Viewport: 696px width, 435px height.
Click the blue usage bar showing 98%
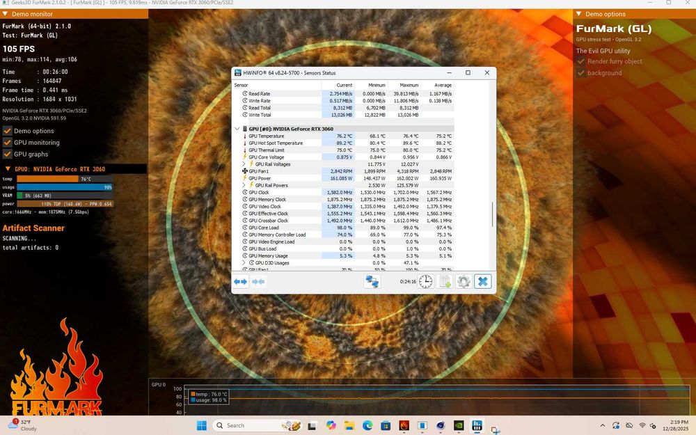pos(65,187)
